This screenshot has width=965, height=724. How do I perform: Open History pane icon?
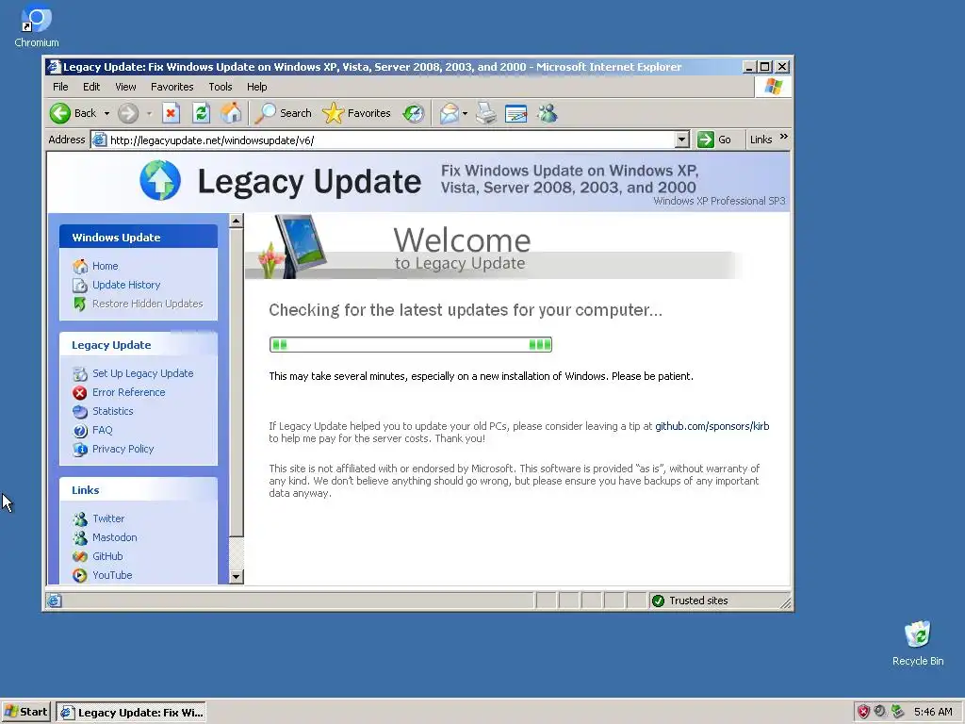pos(414,113)
